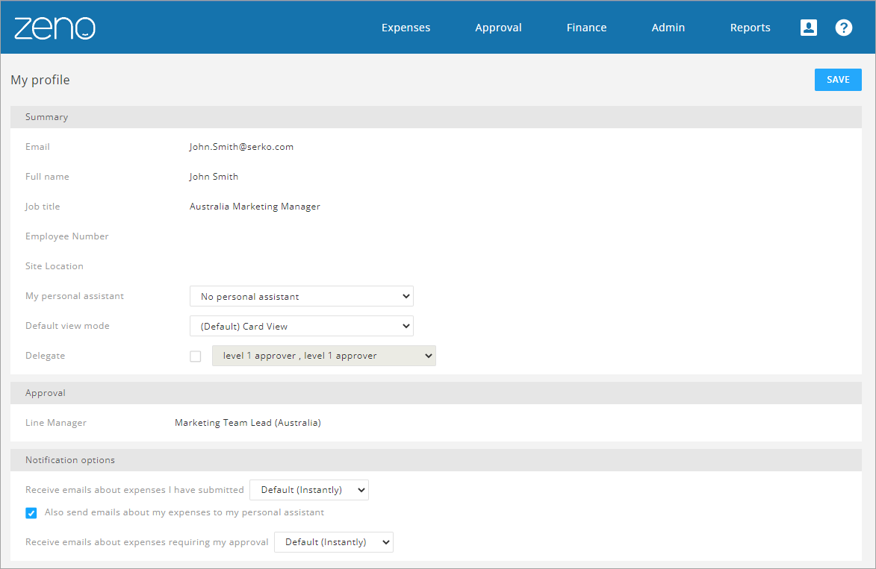Open the help question mark icon

pos(844,28)
